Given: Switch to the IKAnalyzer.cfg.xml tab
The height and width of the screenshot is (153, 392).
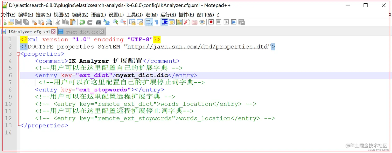Looking at the screenshot, I should pyautogui.click(x=29, y=32).
